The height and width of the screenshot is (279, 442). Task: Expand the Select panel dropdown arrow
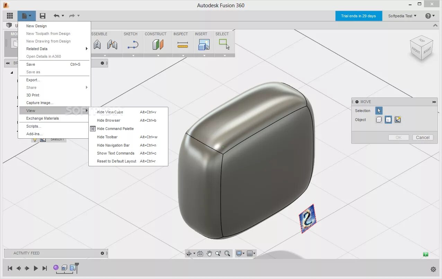coord(224,56)
